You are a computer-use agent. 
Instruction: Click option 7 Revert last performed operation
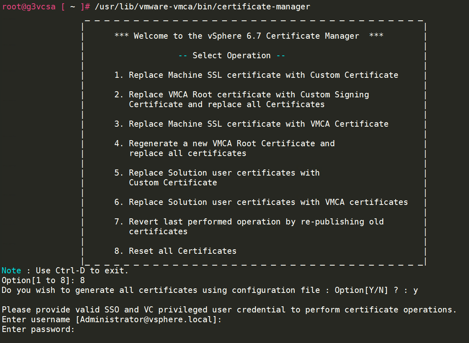pos(249,222)
